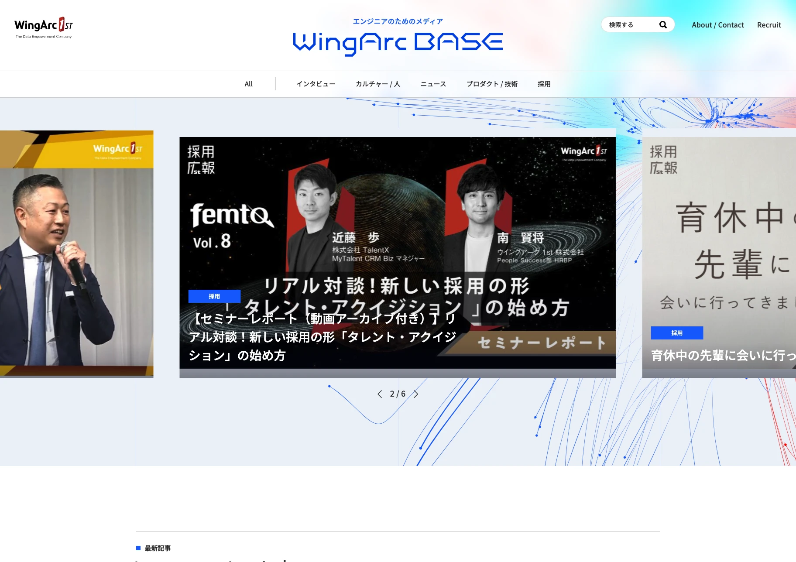Click the 採用 tag on 育休中 slide
The height and width of the screenshot is (562, 796).
point(677,333)
